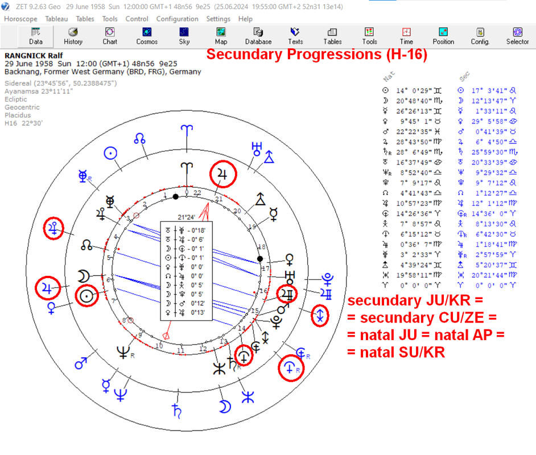536x455 pixels.
Task: Click natal Sun position 14° 0'29"
Action: tap(414, 90)
